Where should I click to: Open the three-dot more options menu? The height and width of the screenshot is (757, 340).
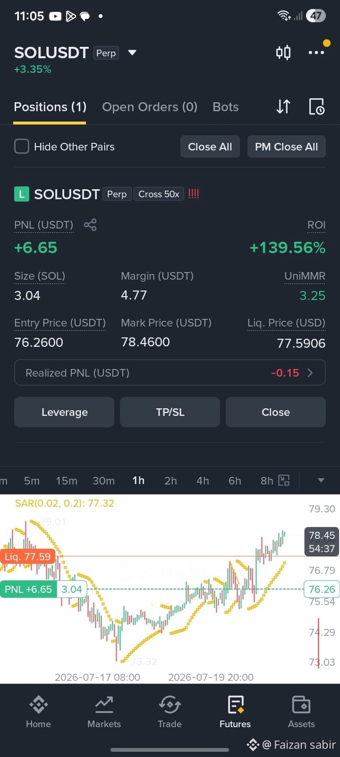click(x=316, y=52)
